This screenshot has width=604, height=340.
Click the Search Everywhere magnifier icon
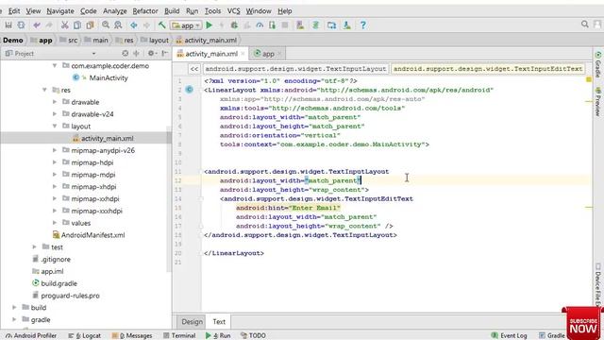(x=585, y=25)
